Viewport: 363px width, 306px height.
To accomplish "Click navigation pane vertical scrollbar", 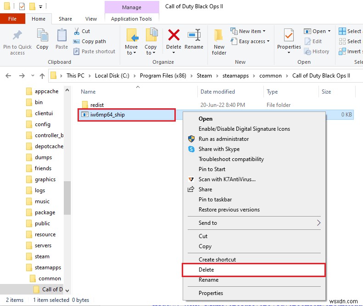I will (67, 198).
